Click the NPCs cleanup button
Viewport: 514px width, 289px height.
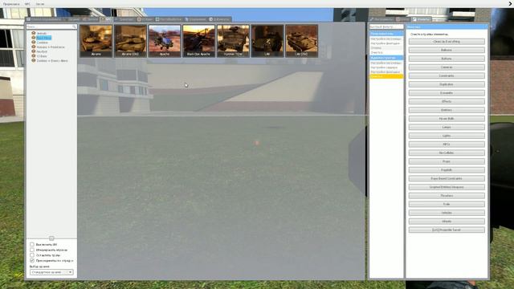point(447,144)
